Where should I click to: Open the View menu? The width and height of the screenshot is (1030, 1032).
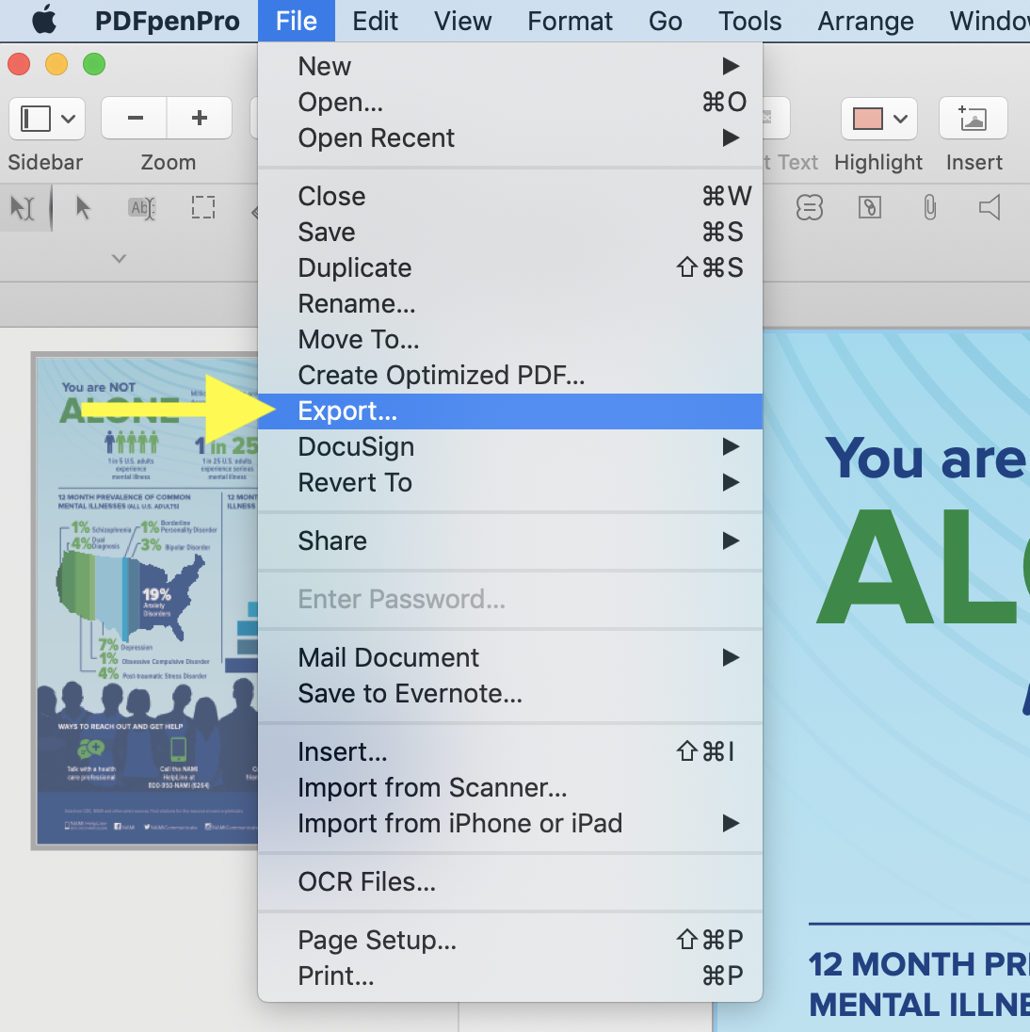click(x=462, y=21)
